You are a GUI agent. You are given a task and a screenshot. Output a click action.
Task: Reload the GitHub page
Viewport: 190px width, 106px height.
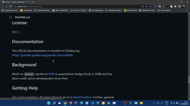pyautogui.click(x=11, y=6)
